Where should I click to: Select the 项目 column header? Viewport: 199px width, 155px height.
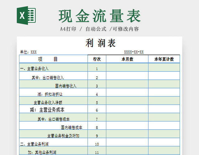(48, 59)
